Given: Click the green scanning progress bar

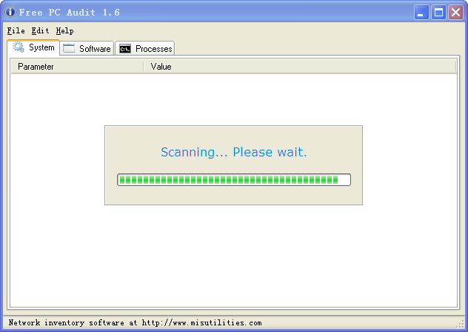Looking at the screenshot, I should (x=234, y=179).
